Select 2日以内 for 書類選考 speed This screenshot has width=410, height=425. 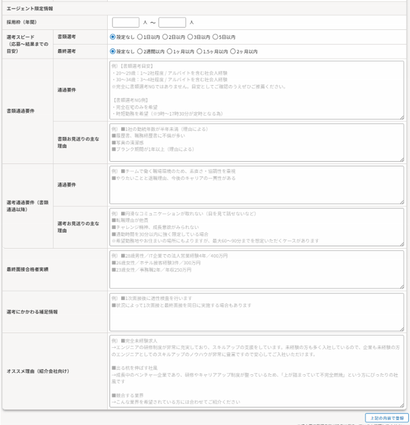tap(164, 37)
